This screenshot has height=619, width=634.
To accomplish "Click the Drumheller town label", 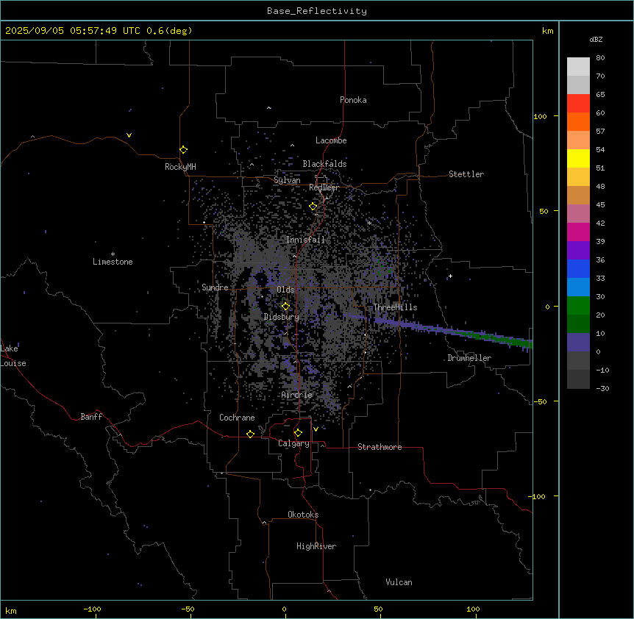I will click(x=469, y=358).
